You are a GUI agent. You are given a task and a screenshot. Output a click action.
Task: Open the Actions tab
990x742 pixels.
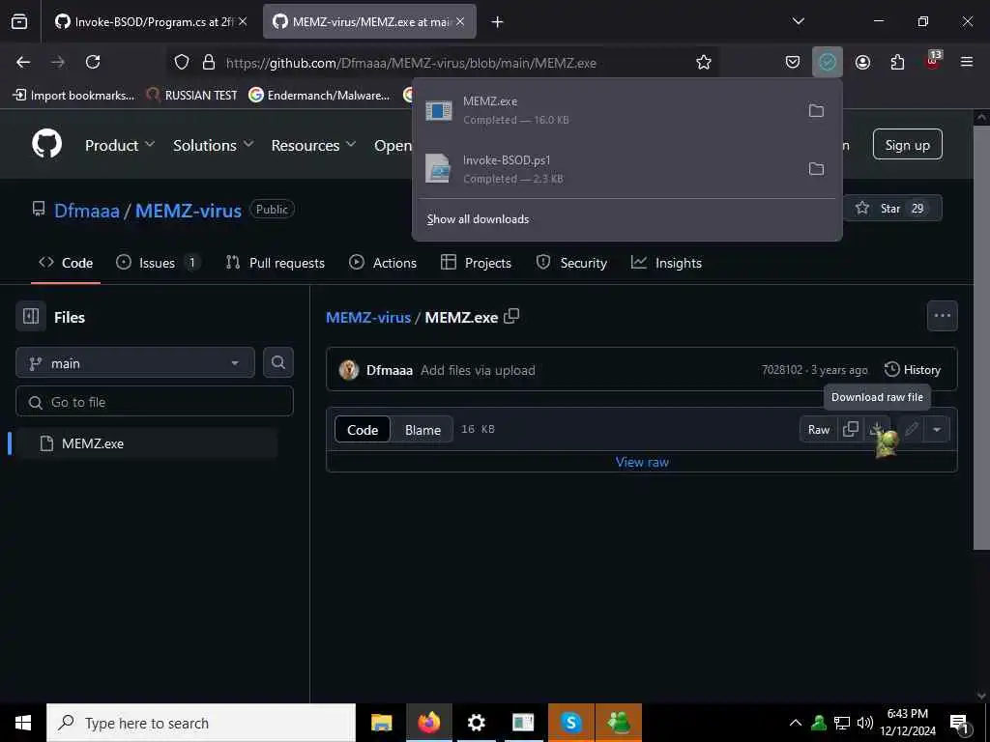383,263
